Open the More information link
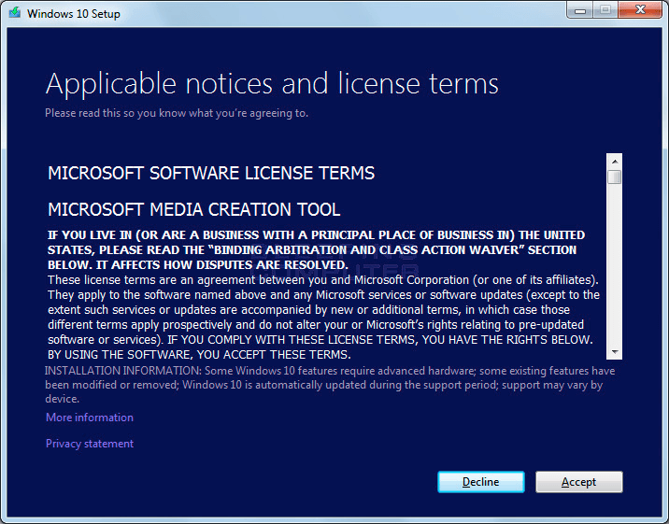Viewport: 669px width, 524px height. coord(90,418)
